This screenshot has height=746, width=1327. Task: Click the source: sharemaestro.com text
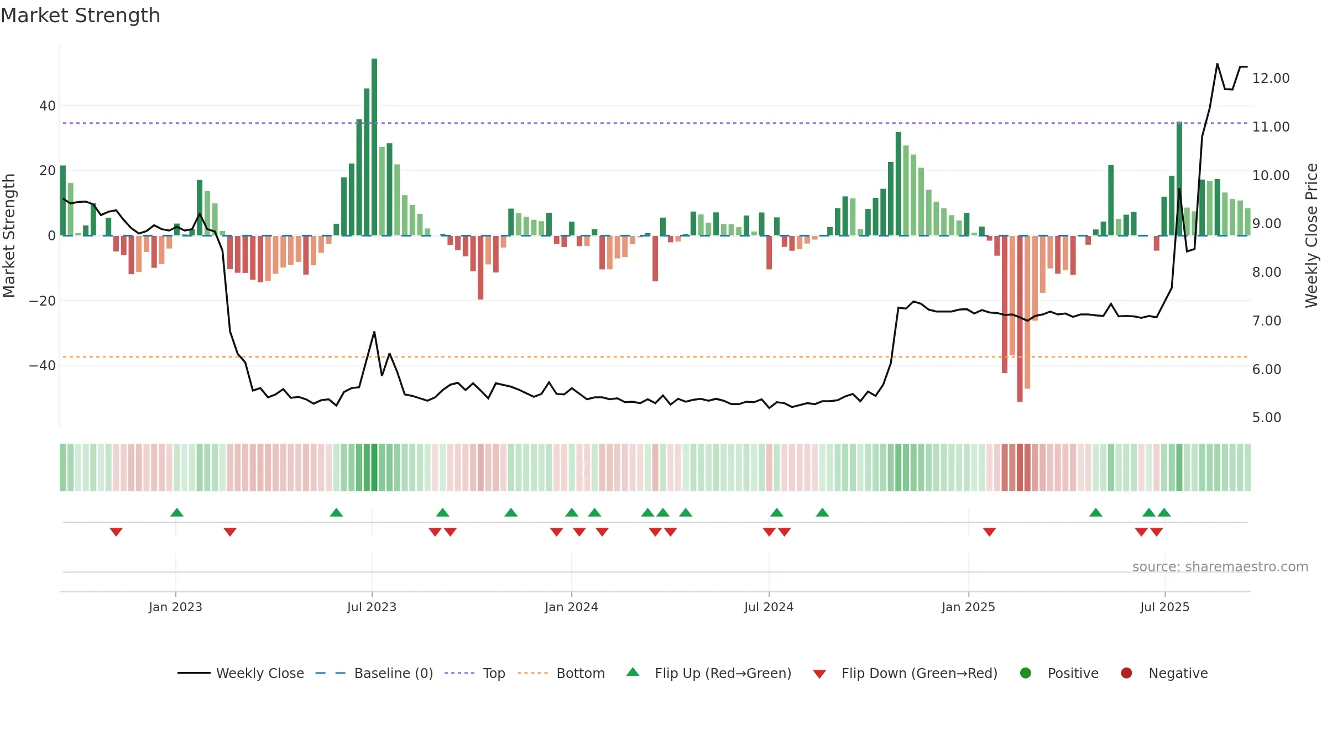1220,566
